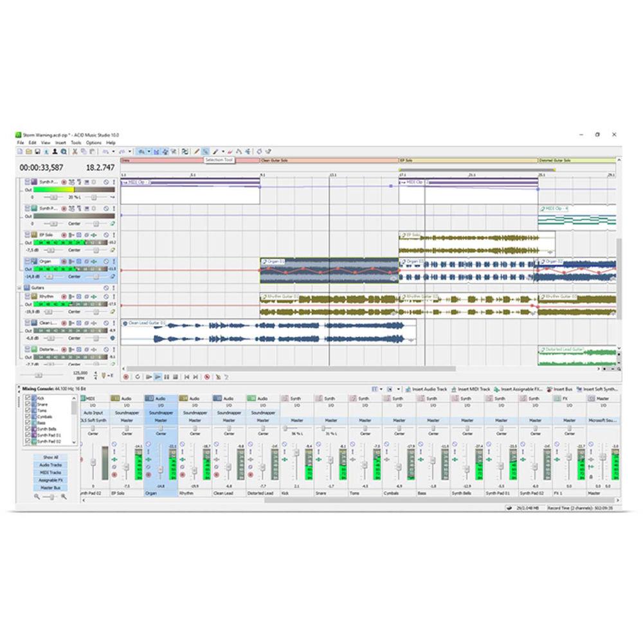Open the Options menu
Screen dimensions: 643x643
93,142
